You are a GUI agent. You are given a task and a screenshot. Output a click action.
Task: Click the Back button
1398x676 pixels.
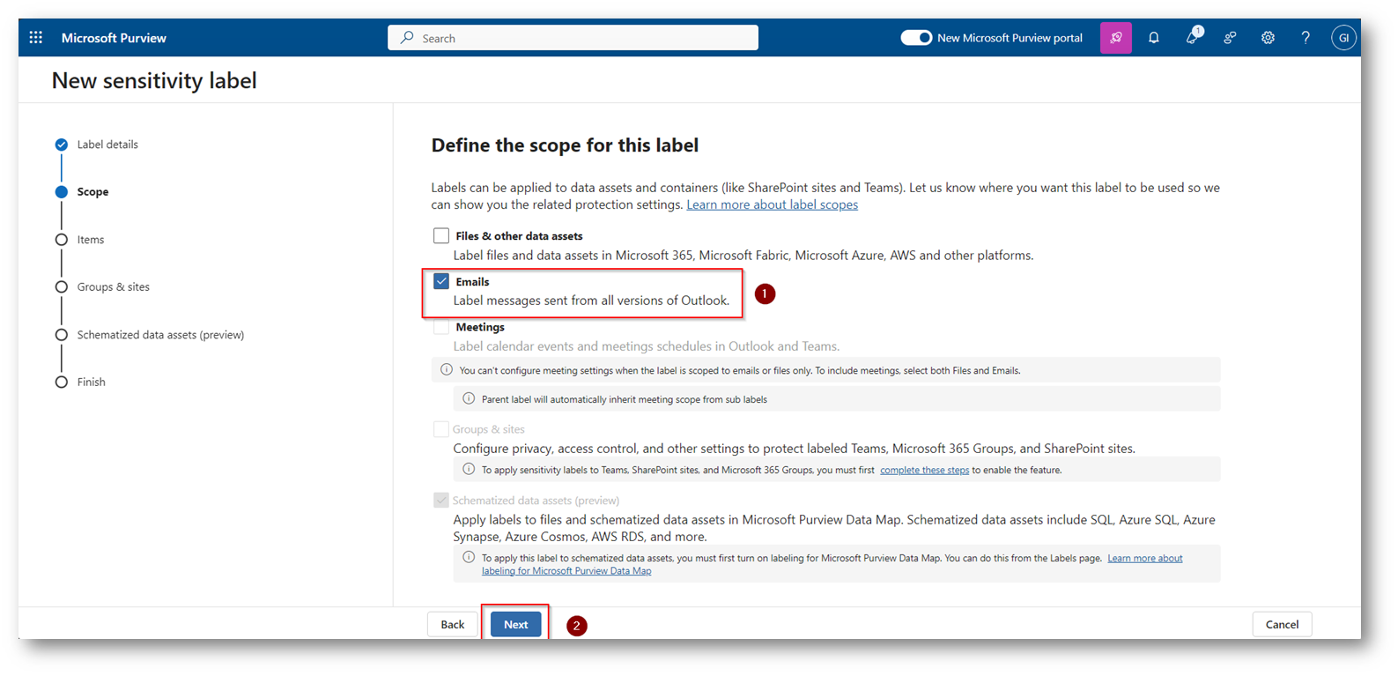point(453,625)
